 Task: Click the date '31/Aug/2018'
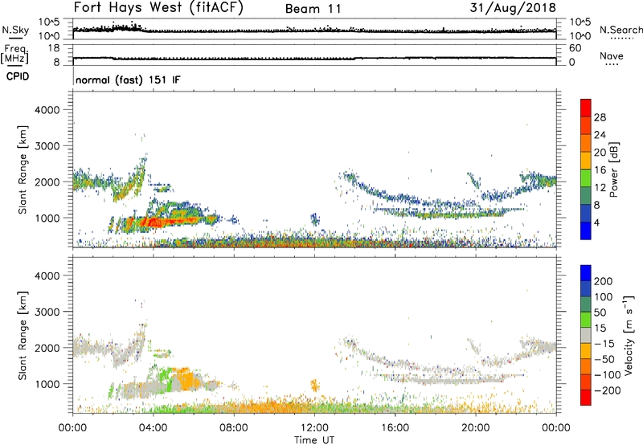coord(513,8)
